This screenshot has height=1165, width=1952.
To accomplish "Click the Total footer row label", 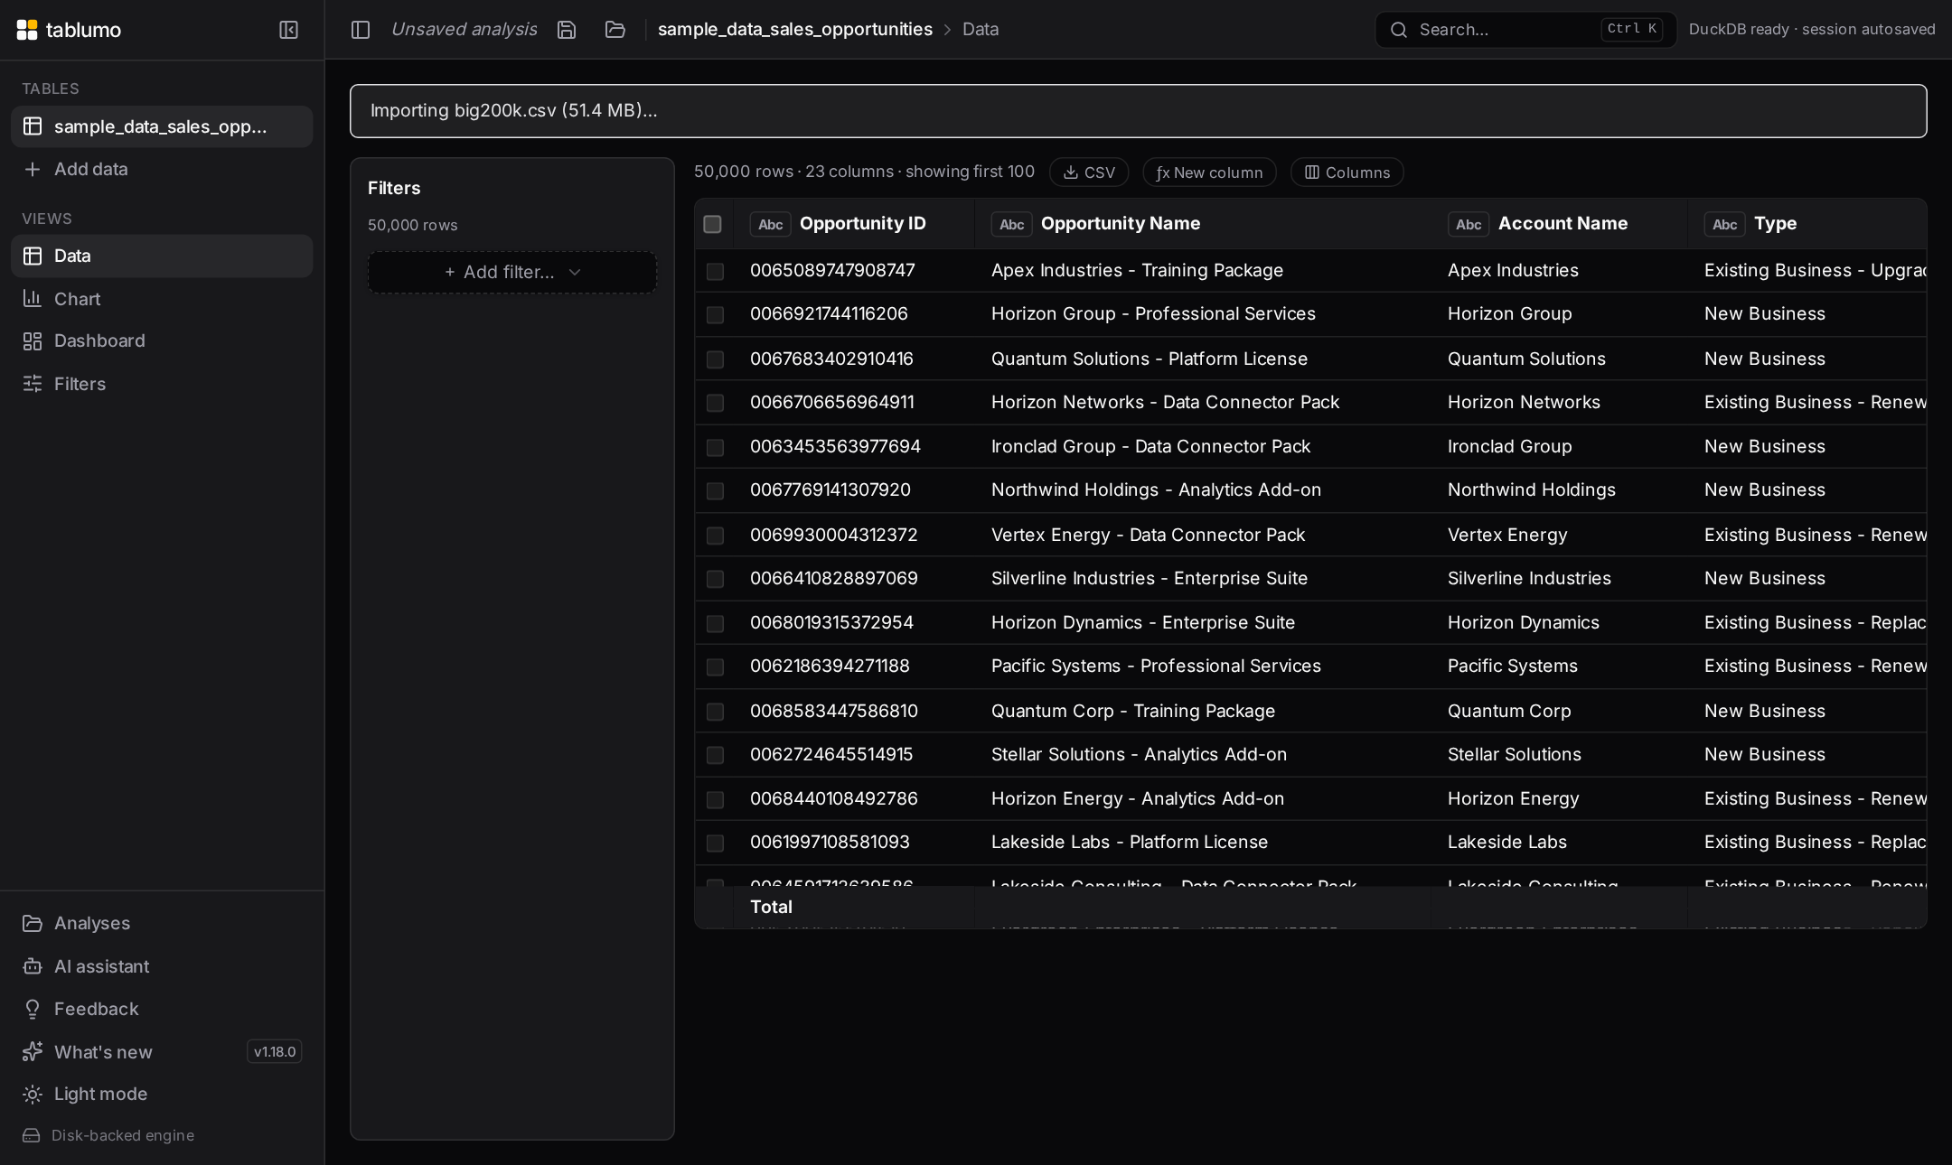I will coord(771,907).
